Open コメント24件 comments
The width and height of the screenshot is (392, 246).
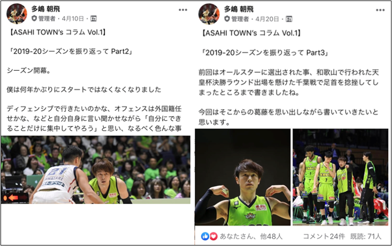pos(324,236)
